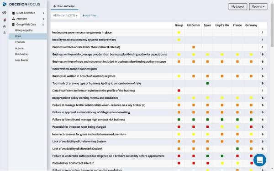Image resolution: width=274 pixels, height=171 pixels.
Task: Open the All Records (373) dropdown
Action: click(x=65, y=15)
